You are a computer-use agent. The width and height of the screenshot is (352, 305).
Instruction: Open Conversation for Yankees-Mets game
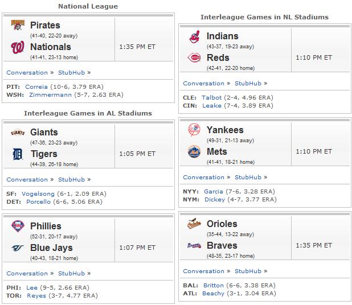point(203,178)
